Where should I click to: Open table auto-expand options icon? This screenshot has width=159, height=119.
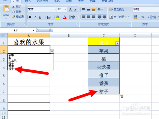122,97
